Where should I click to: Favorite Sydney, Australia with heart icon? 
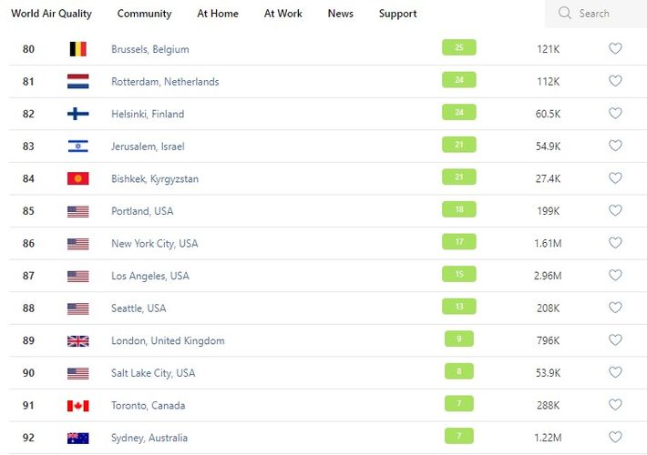point(615,438)
